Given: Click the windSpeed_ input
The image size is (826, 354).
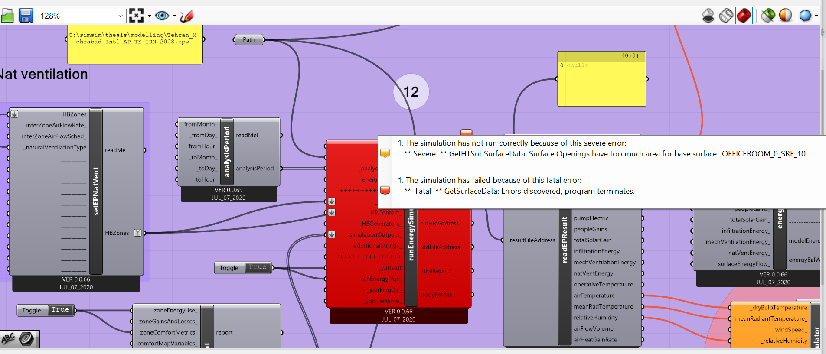Looking at the screenshot, I should pos(791,330).
